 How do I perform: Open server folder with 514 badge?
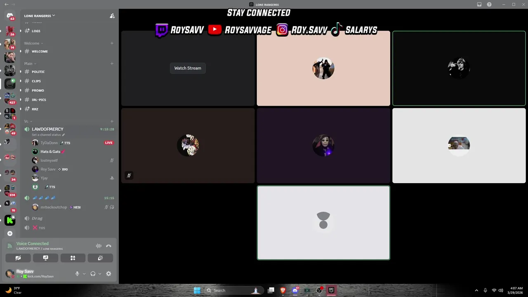10,191
